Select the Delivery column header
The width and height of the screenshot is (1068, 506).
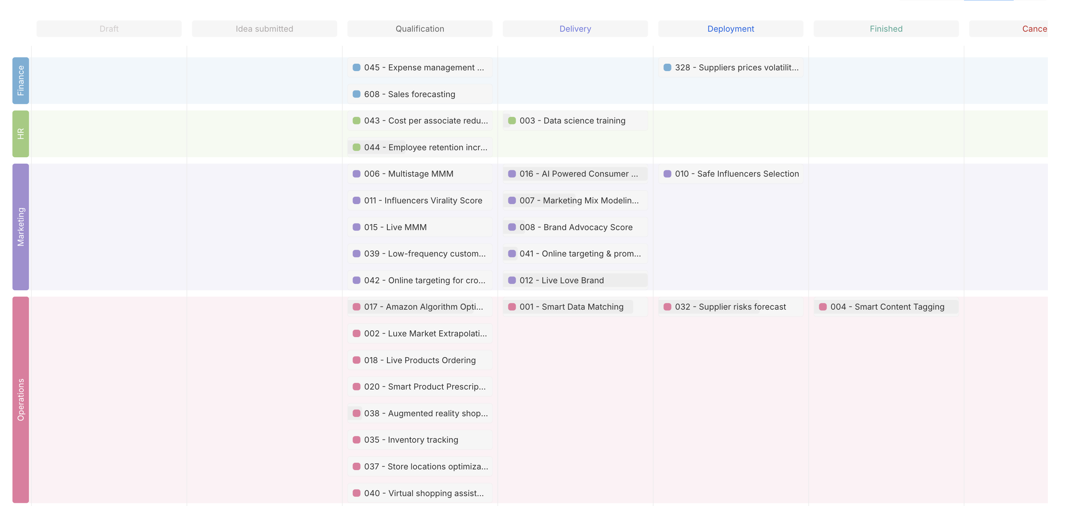coord(575,29)
